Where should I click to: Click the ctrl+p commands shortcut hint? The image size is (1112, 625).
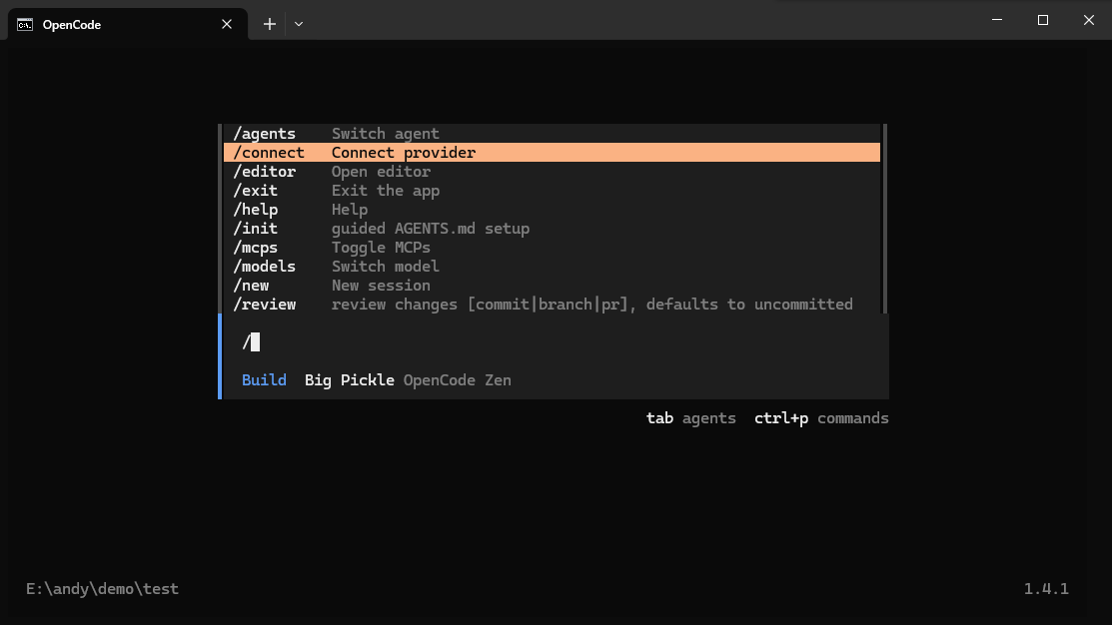pos(821,418)
